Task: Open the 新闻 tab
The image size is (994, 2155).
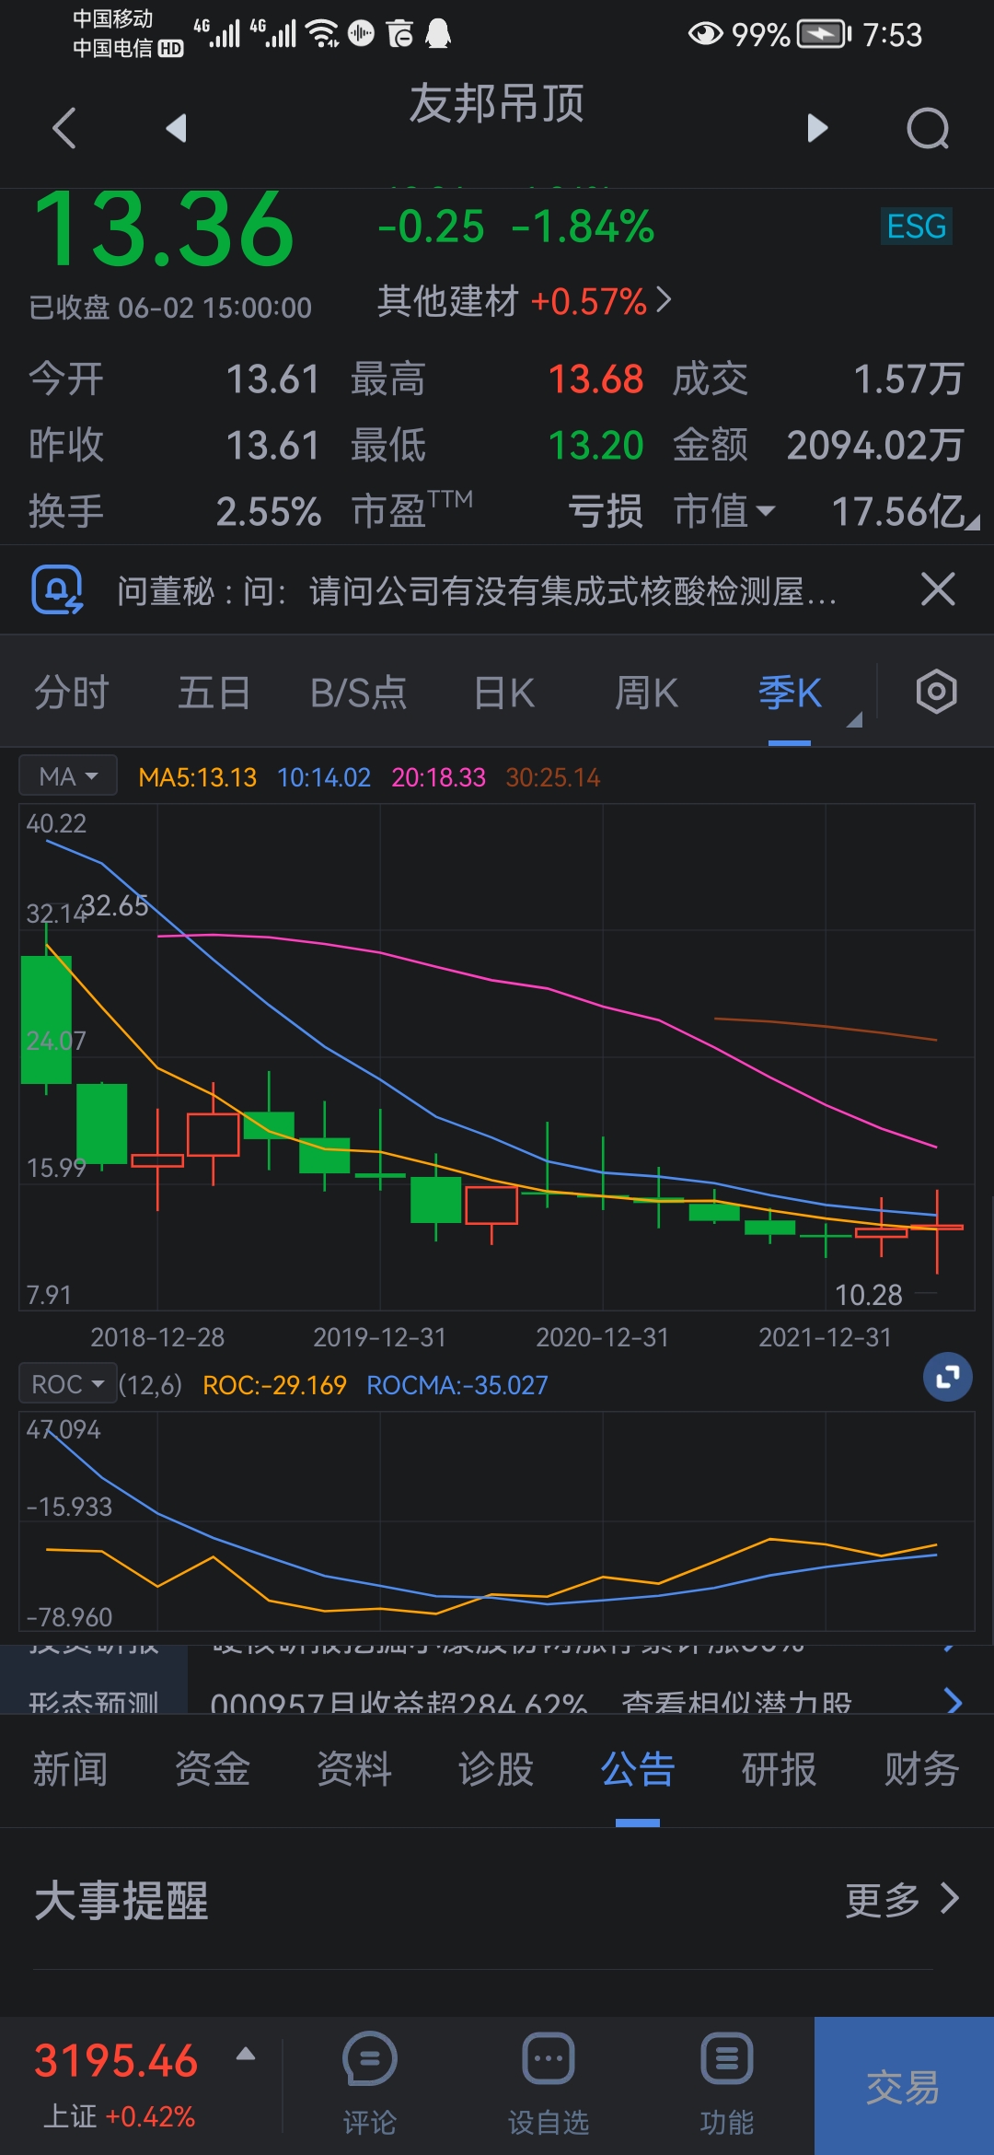Action: click(x=70, y=1769)
